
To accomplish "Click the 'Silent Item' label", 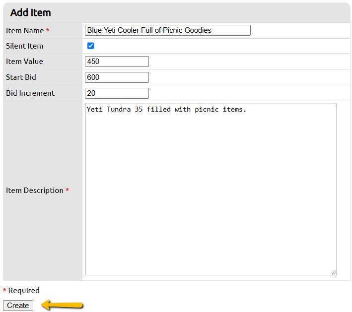I will pos(24,46).
